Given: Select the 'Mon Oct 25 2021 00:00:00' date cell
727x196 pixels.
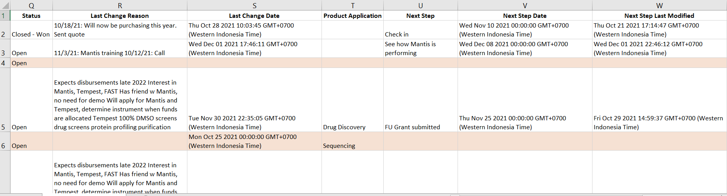Looking at the screenshot, I should [254, 141].
